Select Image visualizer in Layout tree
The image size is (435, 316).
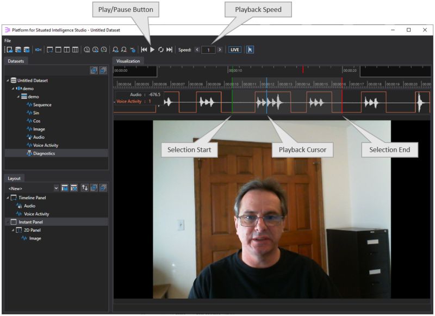coord(35,238)
